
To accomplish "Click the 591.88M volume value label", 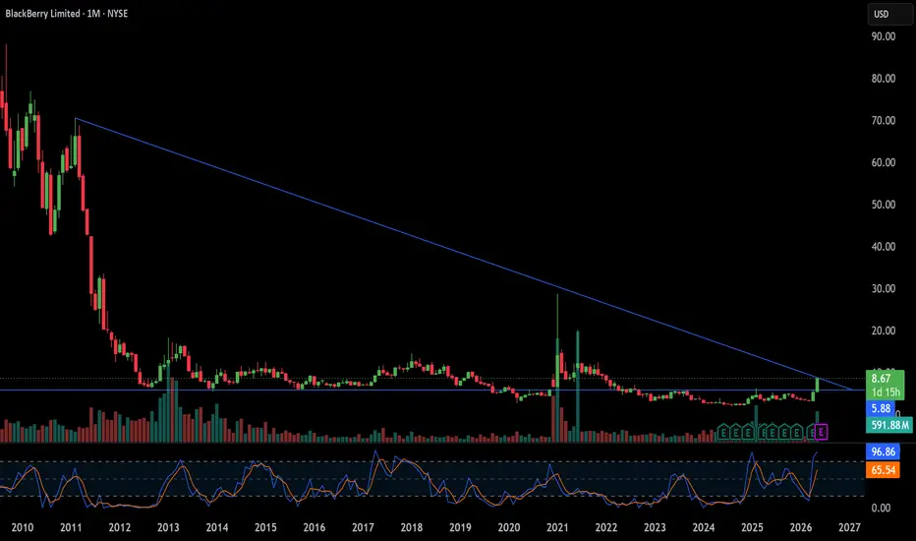I will pos(888,425).
